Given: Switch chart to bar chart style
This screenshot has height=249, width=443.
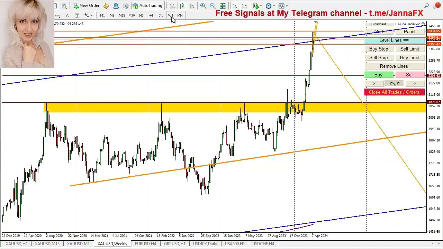Looking at the screenshot, I should (x=172, y=6).
